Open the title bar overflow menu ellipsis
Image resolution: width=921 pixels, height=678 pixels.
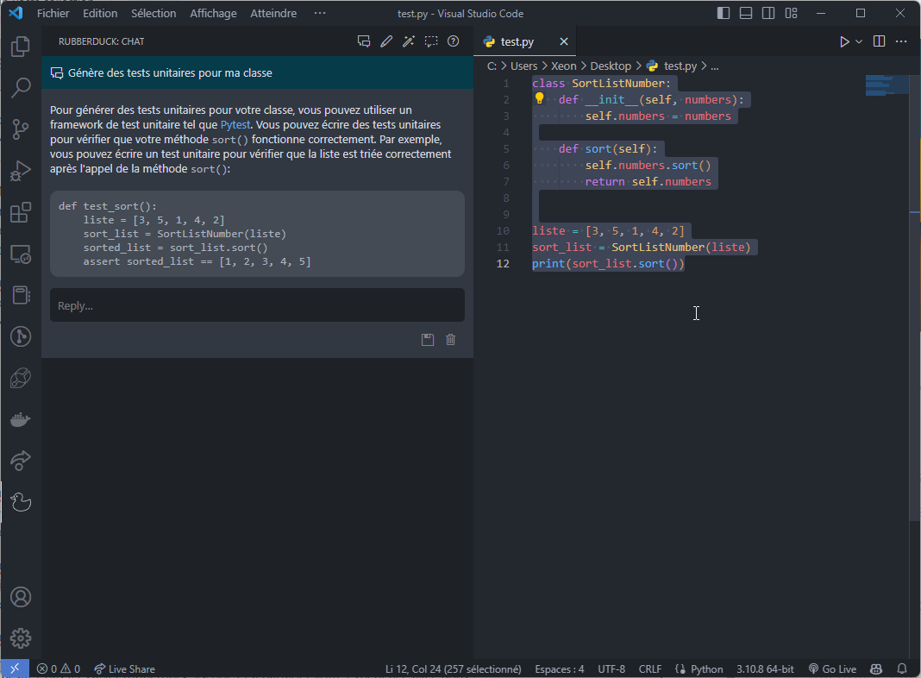click(x=320, y=13)
